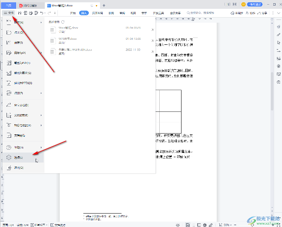The height and width of the screenshot is (227, 282).
Task: Open the 会员专享 ribbon tab
Action: [175, 13]
